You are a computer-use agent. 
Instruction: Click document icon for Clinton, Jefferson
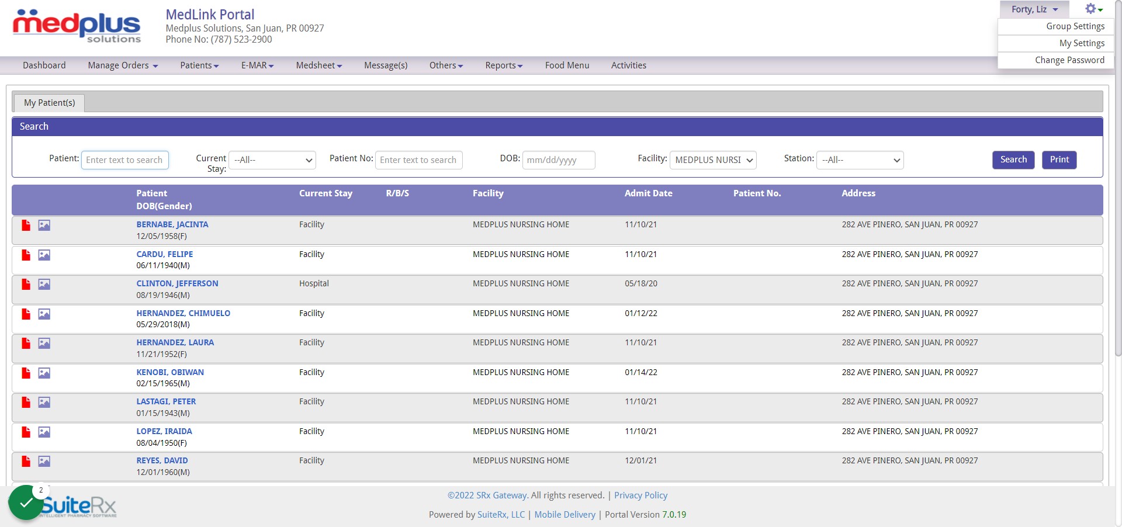point(26,284)
